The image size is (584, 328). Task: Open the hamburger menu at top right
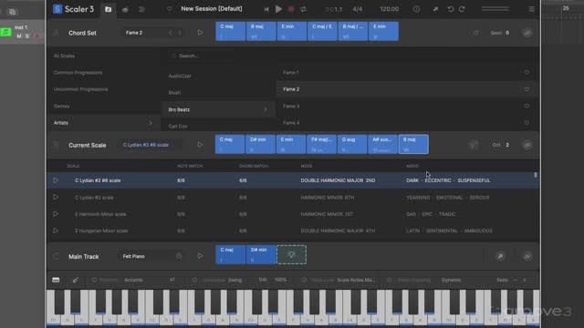coord(531,9)
